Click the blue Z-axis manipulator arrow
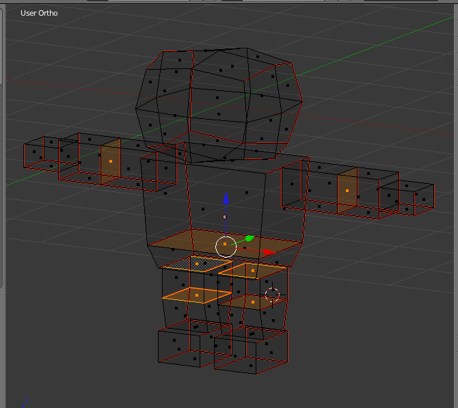Viewport: 458px width, 408px height. (226, 198)
